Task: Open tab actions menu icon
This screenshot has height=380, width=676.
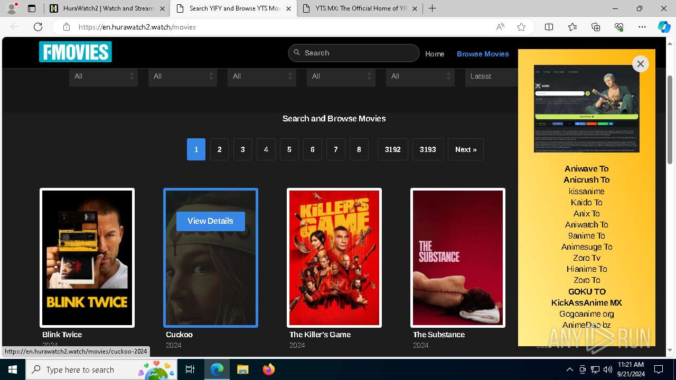Action: pos(32,8)
